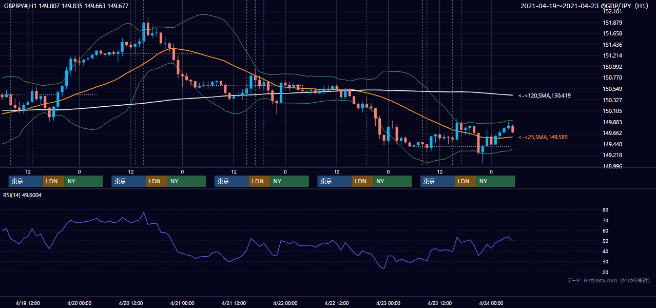Click the LDN session block for 4/22

(x=362, y=181)
